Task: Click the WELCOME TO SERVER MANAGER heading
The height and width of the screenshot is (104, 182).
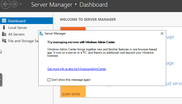Action: pos(88,19)
